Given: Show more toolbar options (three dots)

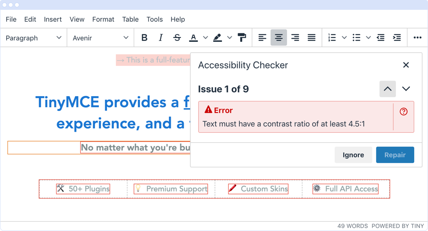Looking at the screenshot, I should click(417, 37).
